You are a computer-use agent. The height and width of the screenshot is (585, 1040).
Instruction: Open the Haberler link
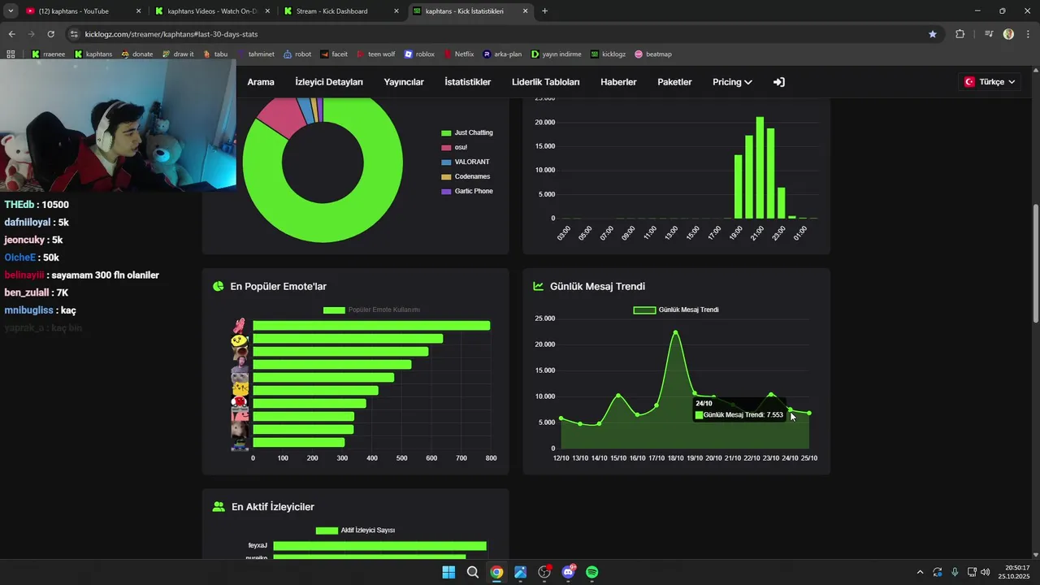[618, 82]
